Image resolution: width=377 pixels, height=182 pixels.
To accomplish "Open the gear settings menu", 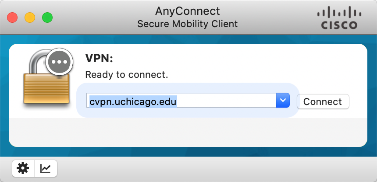I will point(23,168).
